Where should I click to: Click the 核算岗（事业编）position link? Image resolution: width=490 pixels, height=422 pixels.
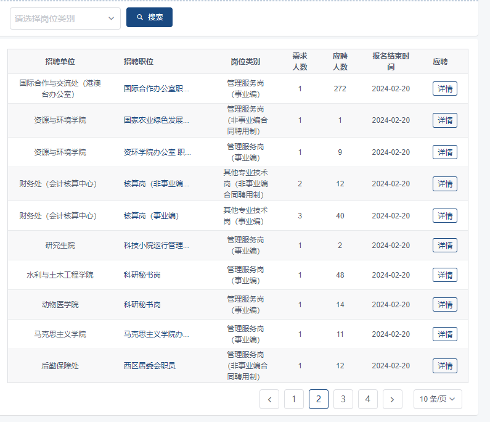151,215
